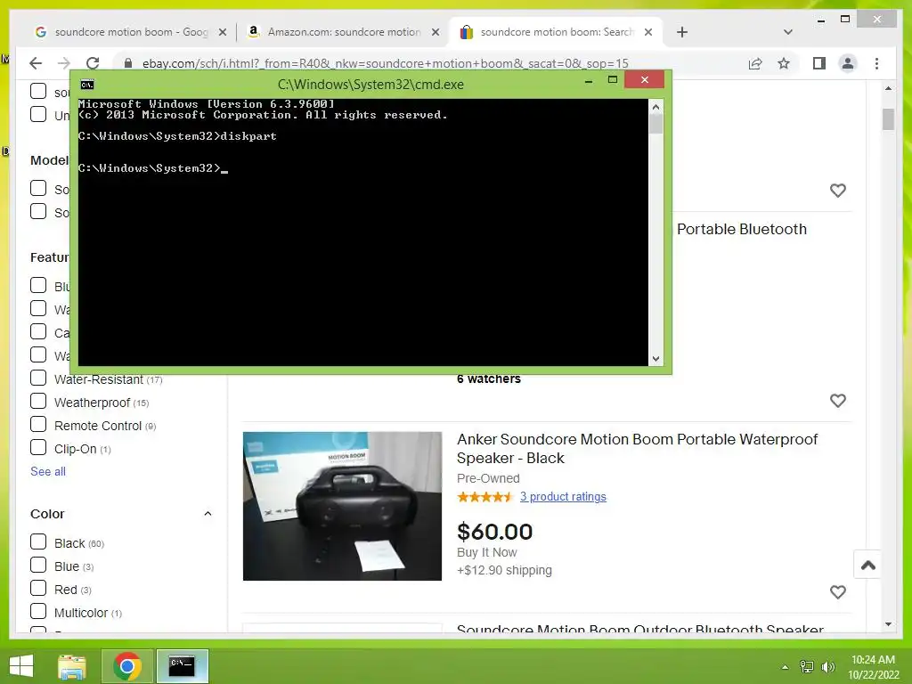
Task: Click +$12.90 shipping text
Action: [x=504, y=570]
